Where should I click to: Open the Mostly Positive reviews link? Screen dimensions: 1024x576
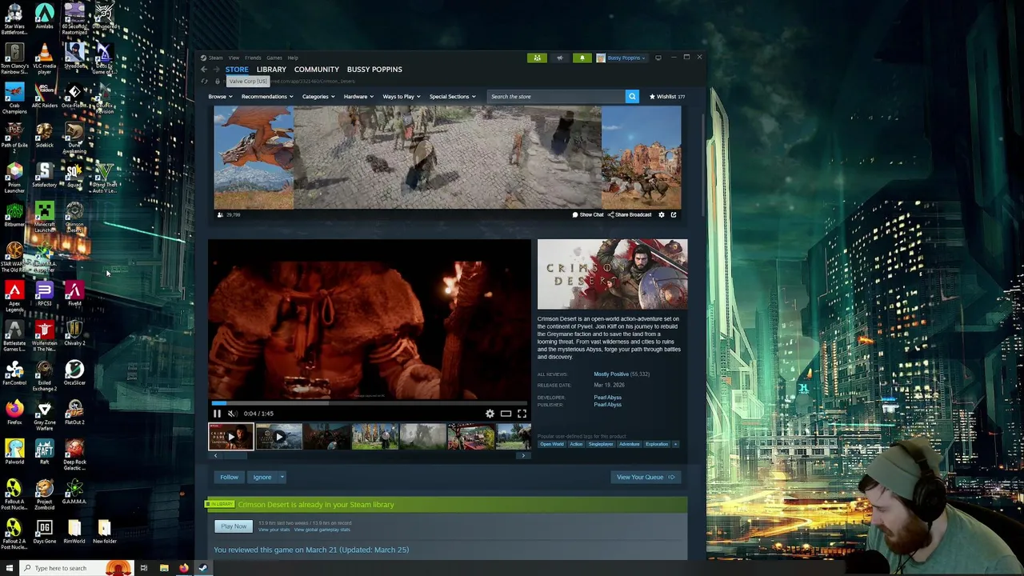tap(610, 374)
